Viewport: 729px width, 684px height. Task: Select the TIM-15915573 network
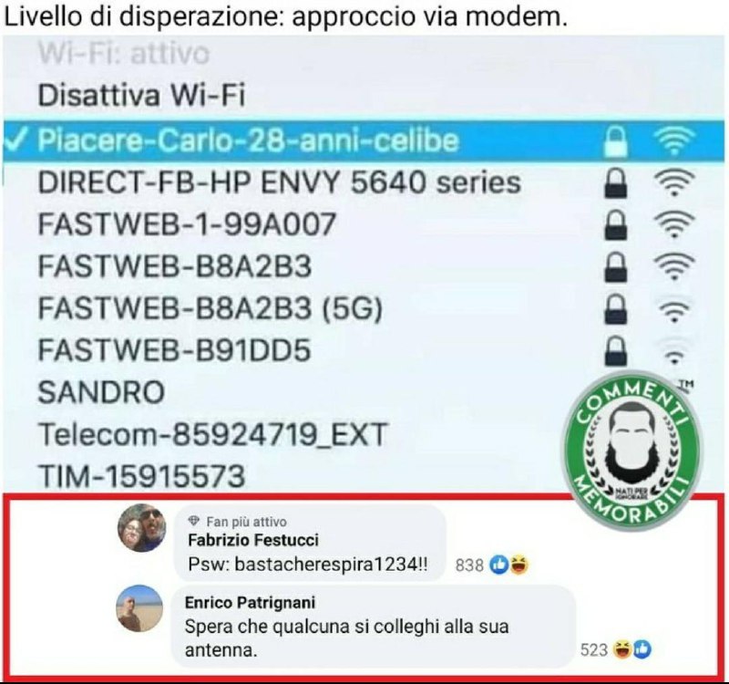coord(141,475)
